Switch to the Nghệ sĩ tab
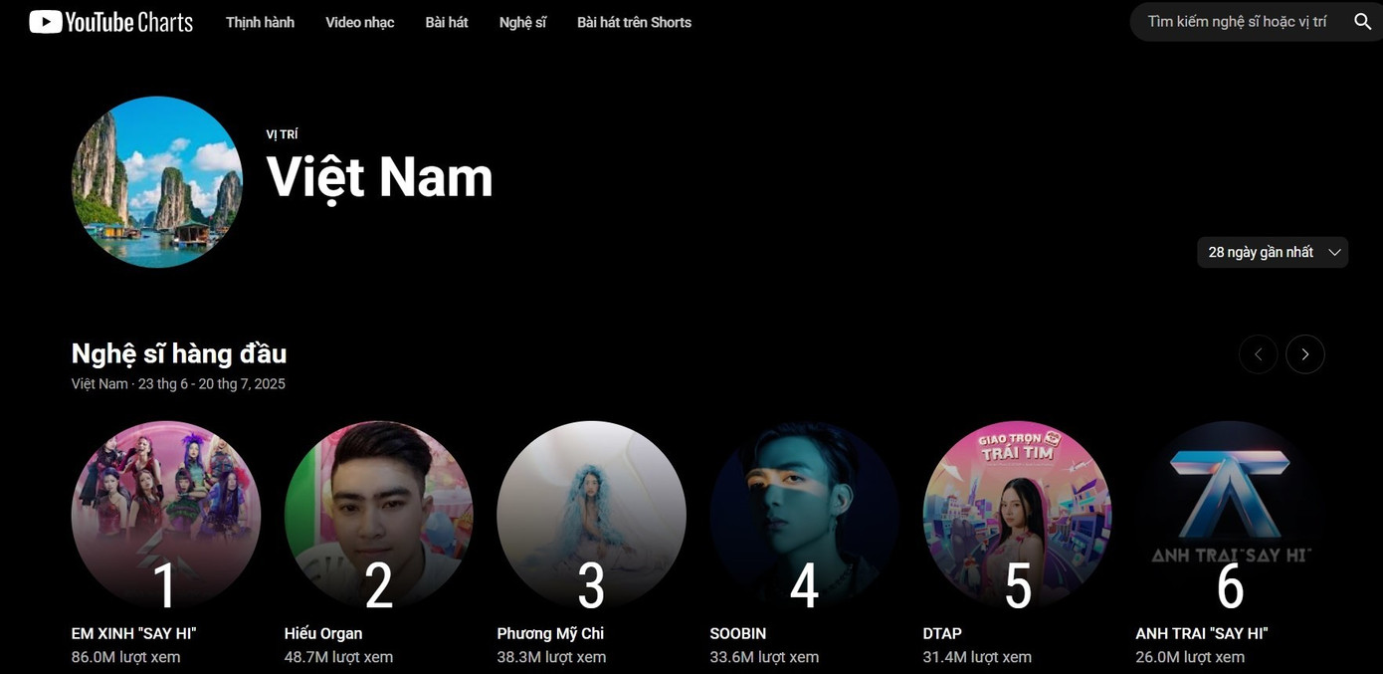This screenshot has width=1383, height=674. [x=522, y=22]
